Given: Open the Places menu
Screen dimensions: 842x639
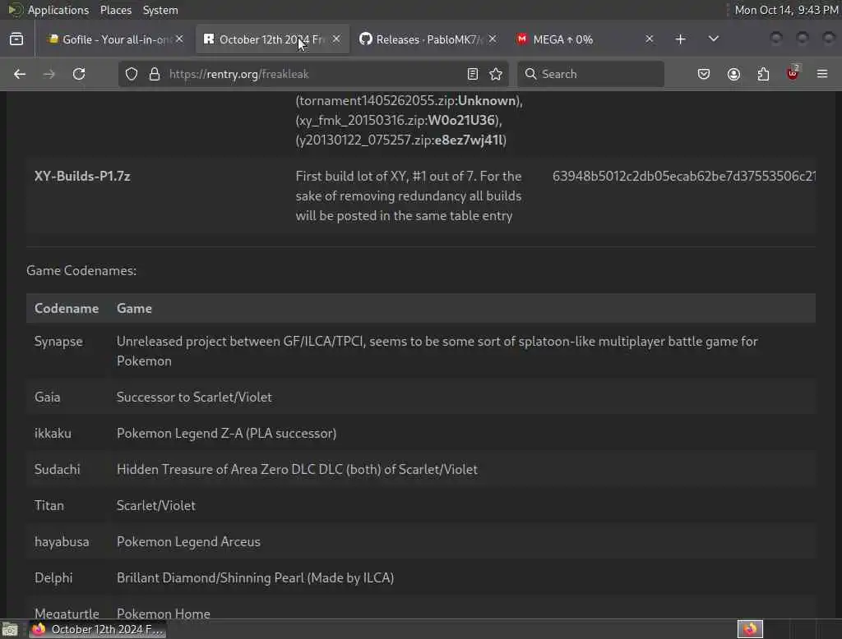Looking at the screenshot, I should click(115, 10).
